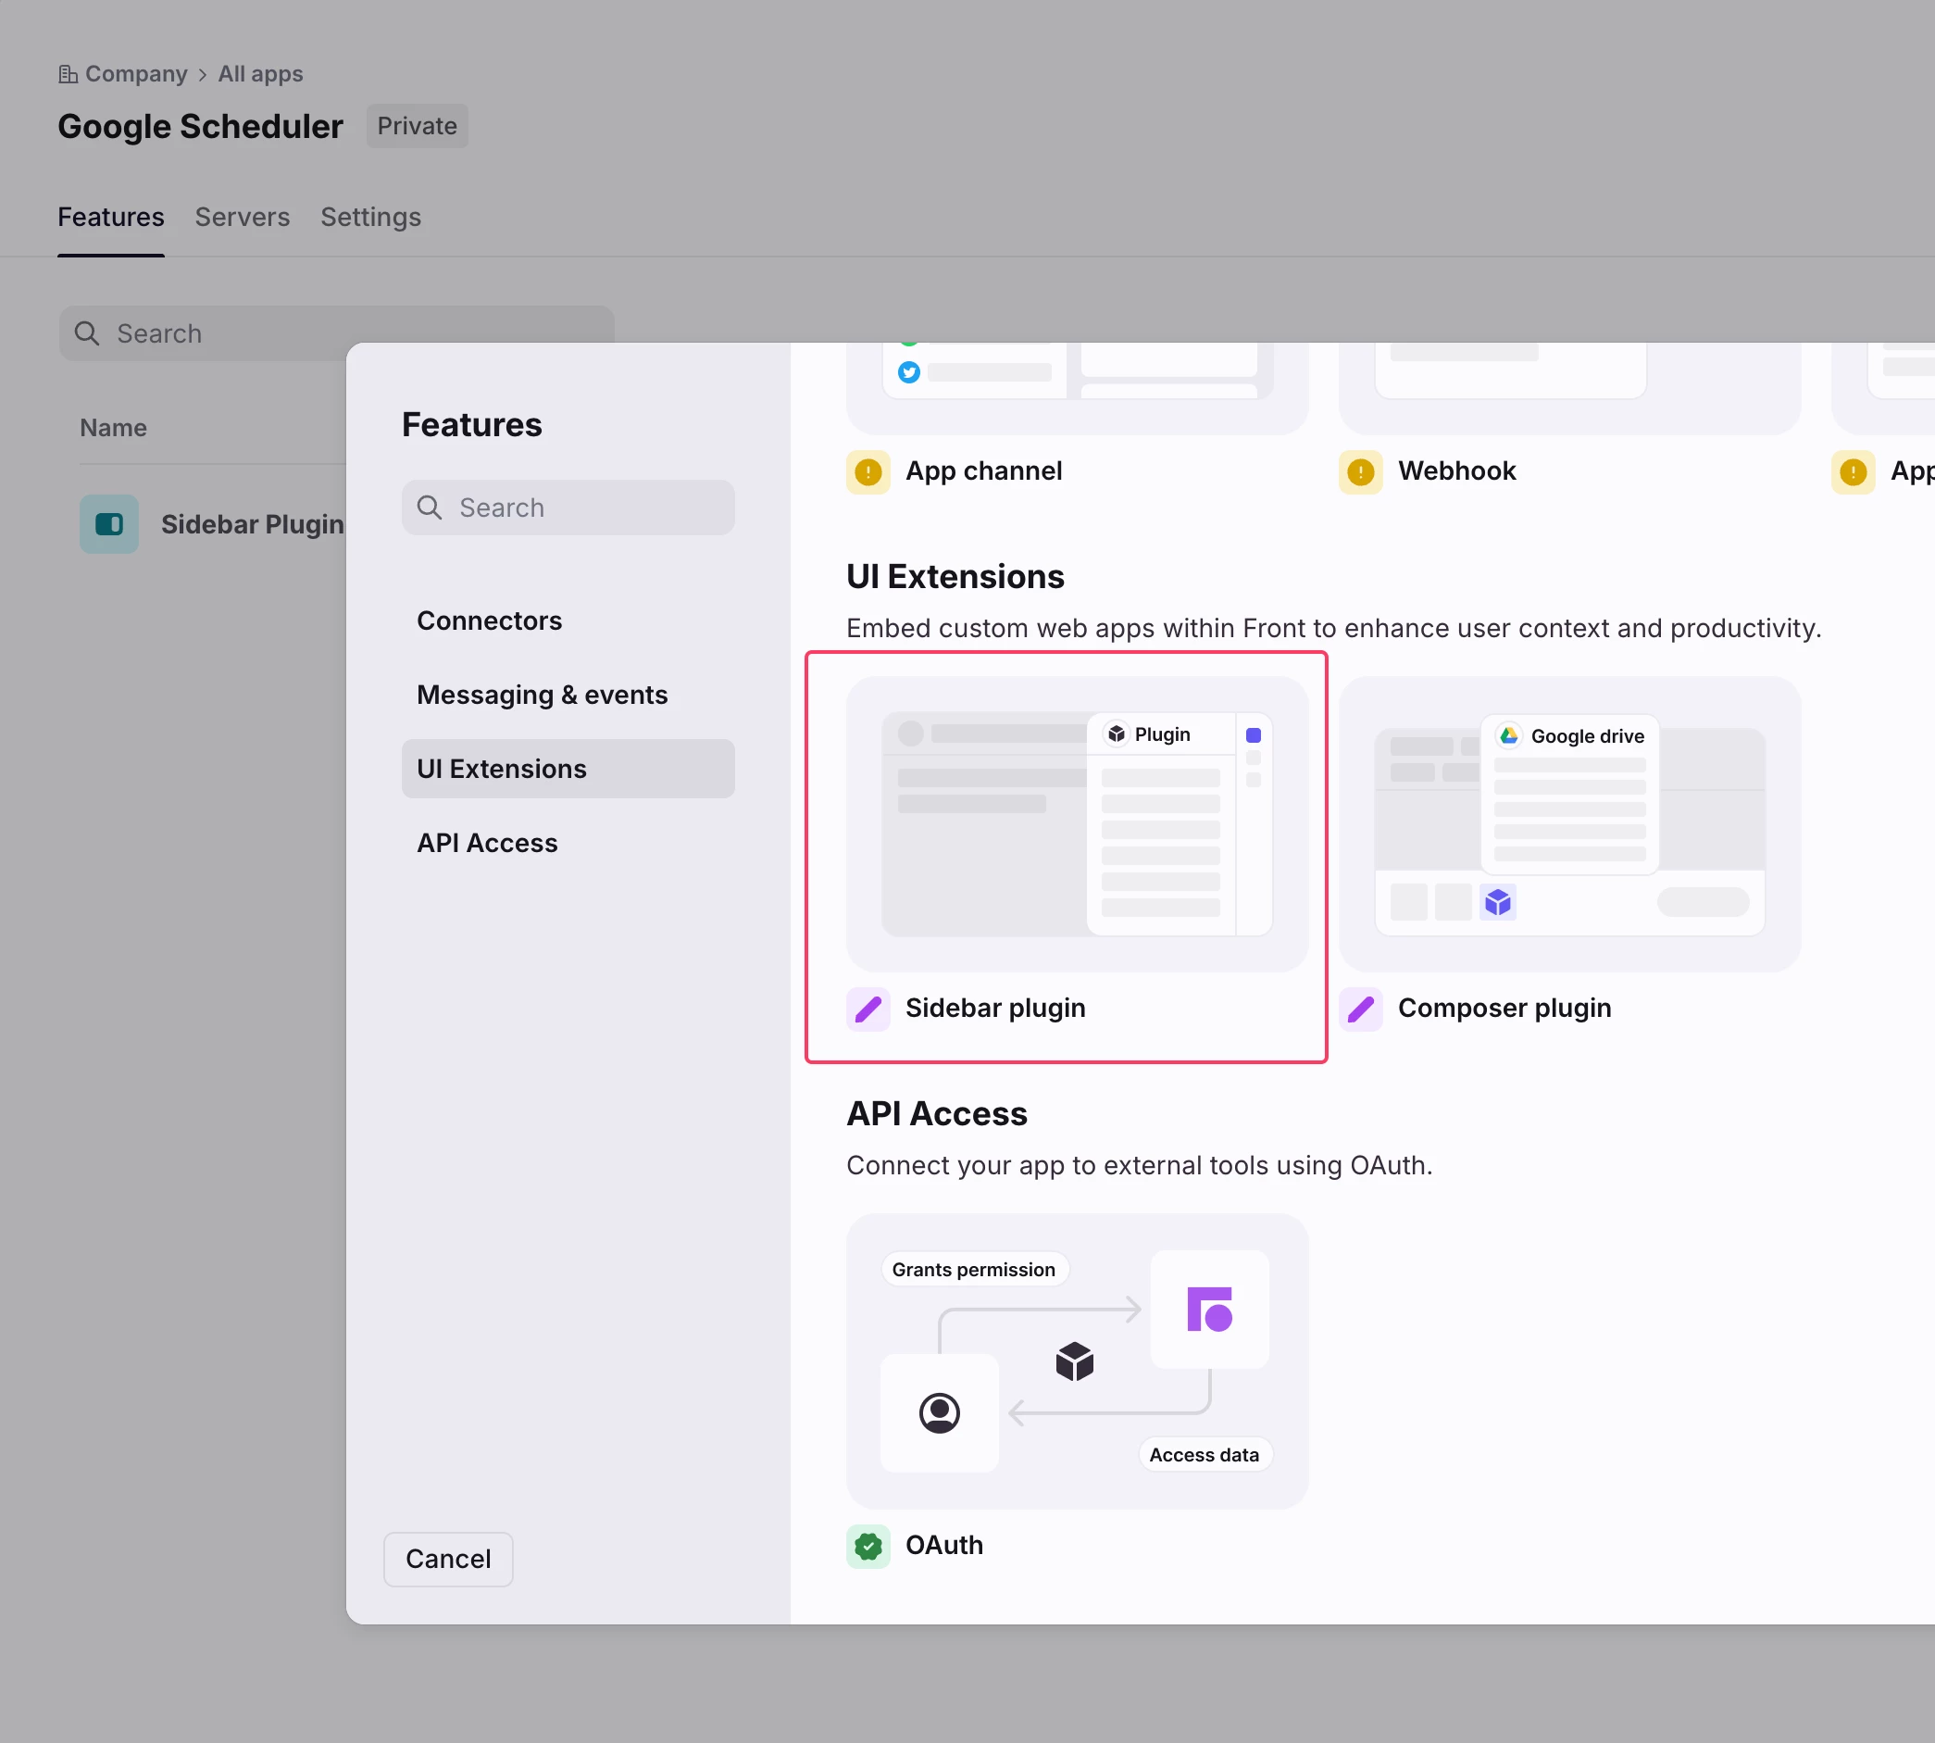Open the Composer plugin preview thumbnail

(1568, 823)
